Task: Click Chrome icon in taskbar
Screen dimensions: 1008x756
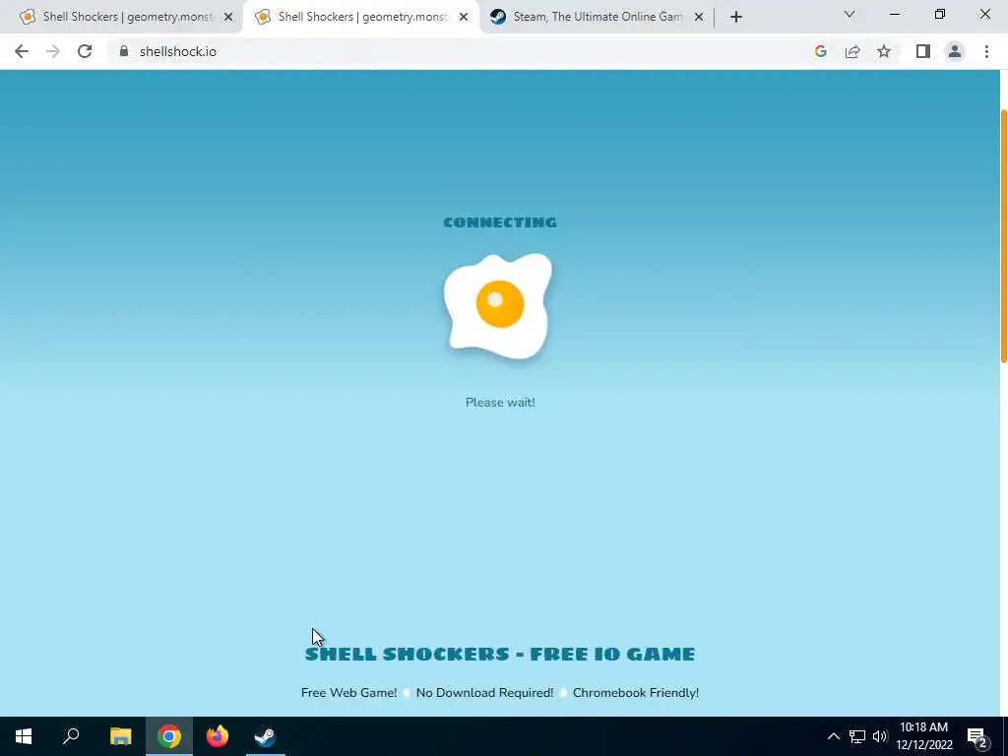Action: pyautogui.click(x=169, y=736)
